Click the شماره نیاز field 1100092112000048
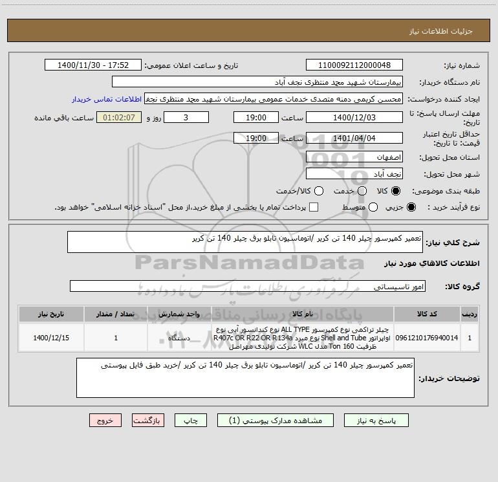 [354, 65]
